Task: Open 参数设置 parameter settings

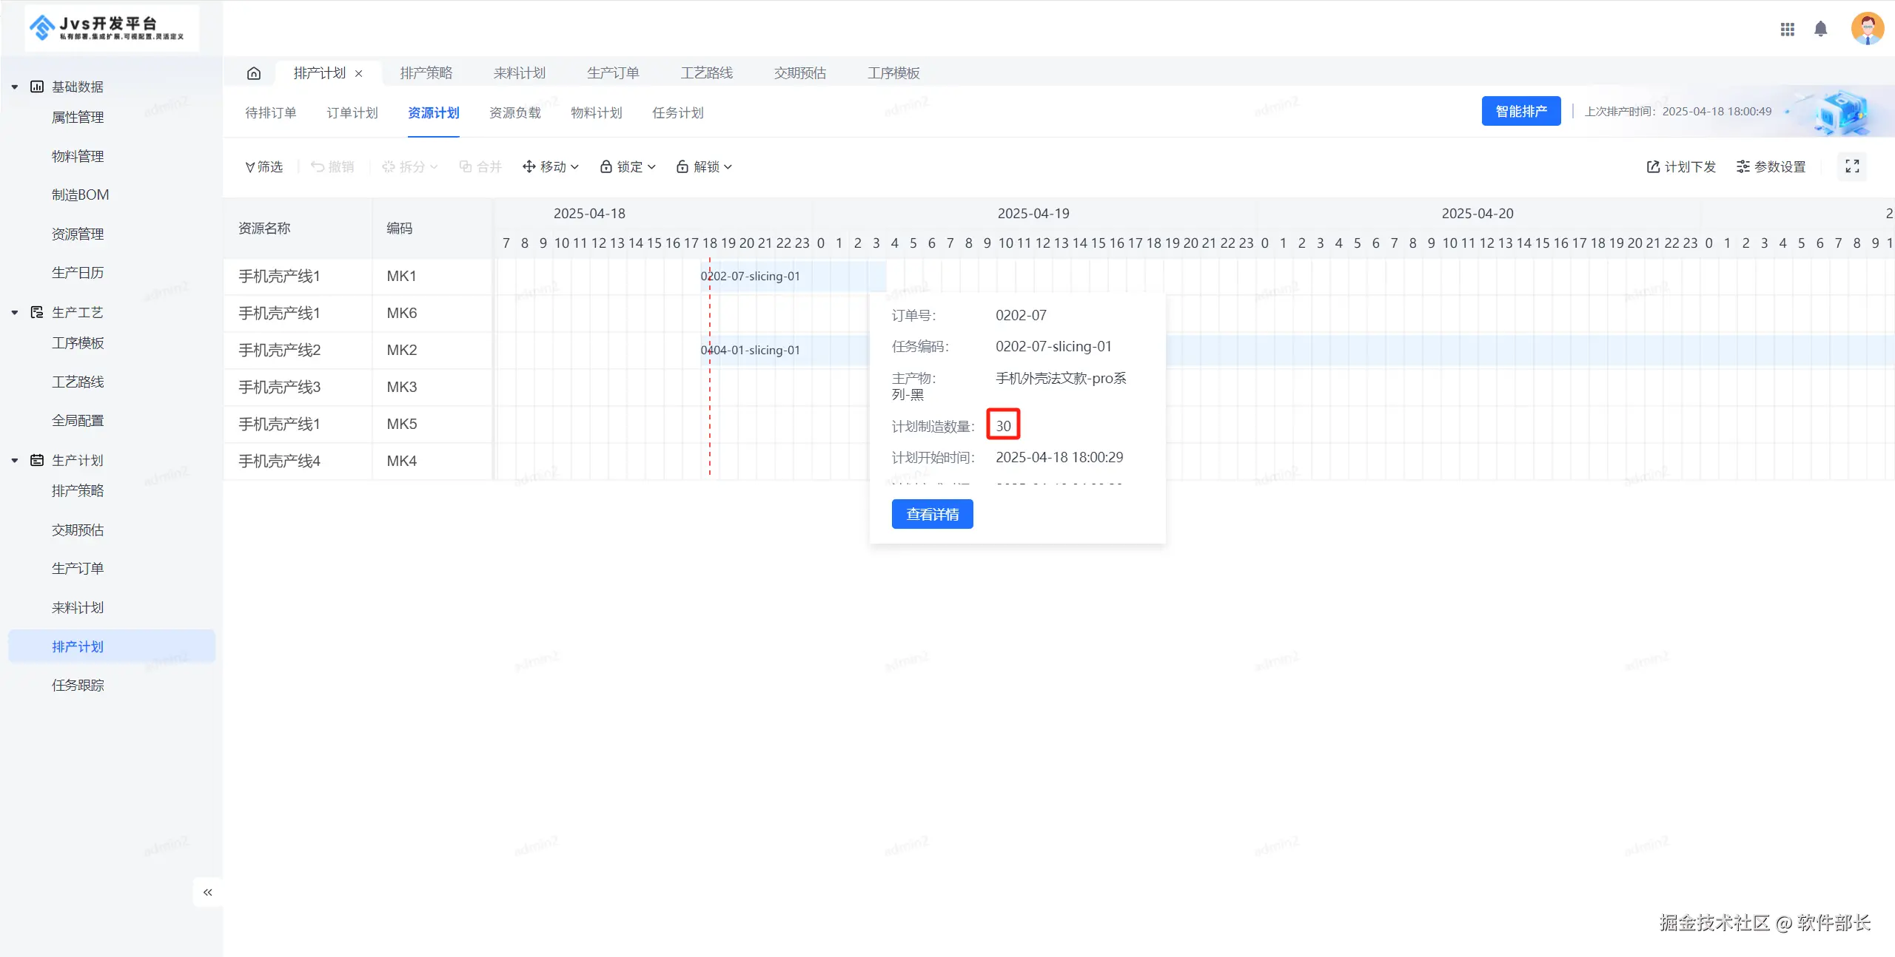Action: (1771, 167)
